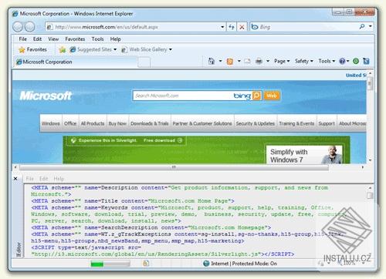Click the status bar document icon

pyautogui.click(x=146, y=264)
